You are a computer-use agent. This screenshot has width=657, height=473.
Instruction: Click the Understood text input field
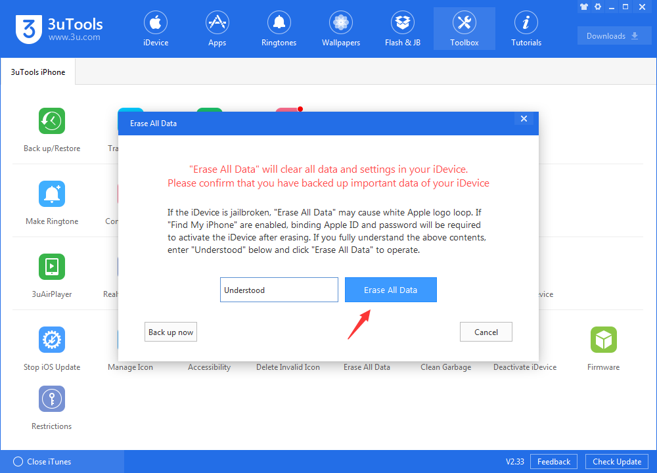tap(279, 290)
